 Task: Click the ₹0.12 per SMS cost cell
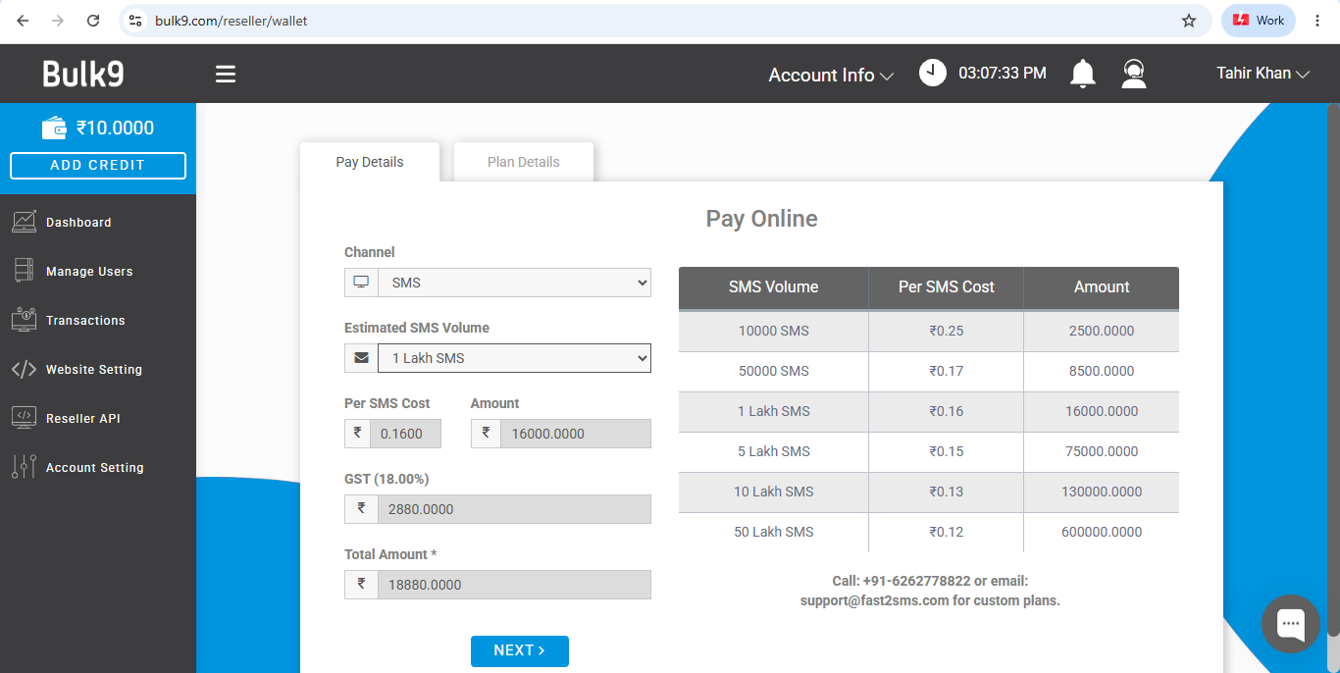coord(947,533)
